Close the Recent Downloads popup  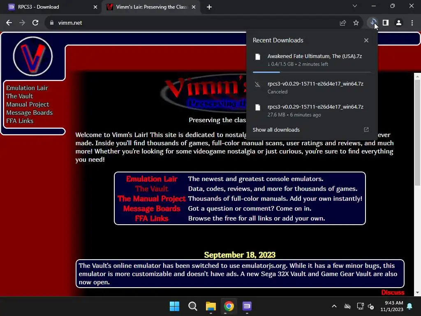(366, 40)
